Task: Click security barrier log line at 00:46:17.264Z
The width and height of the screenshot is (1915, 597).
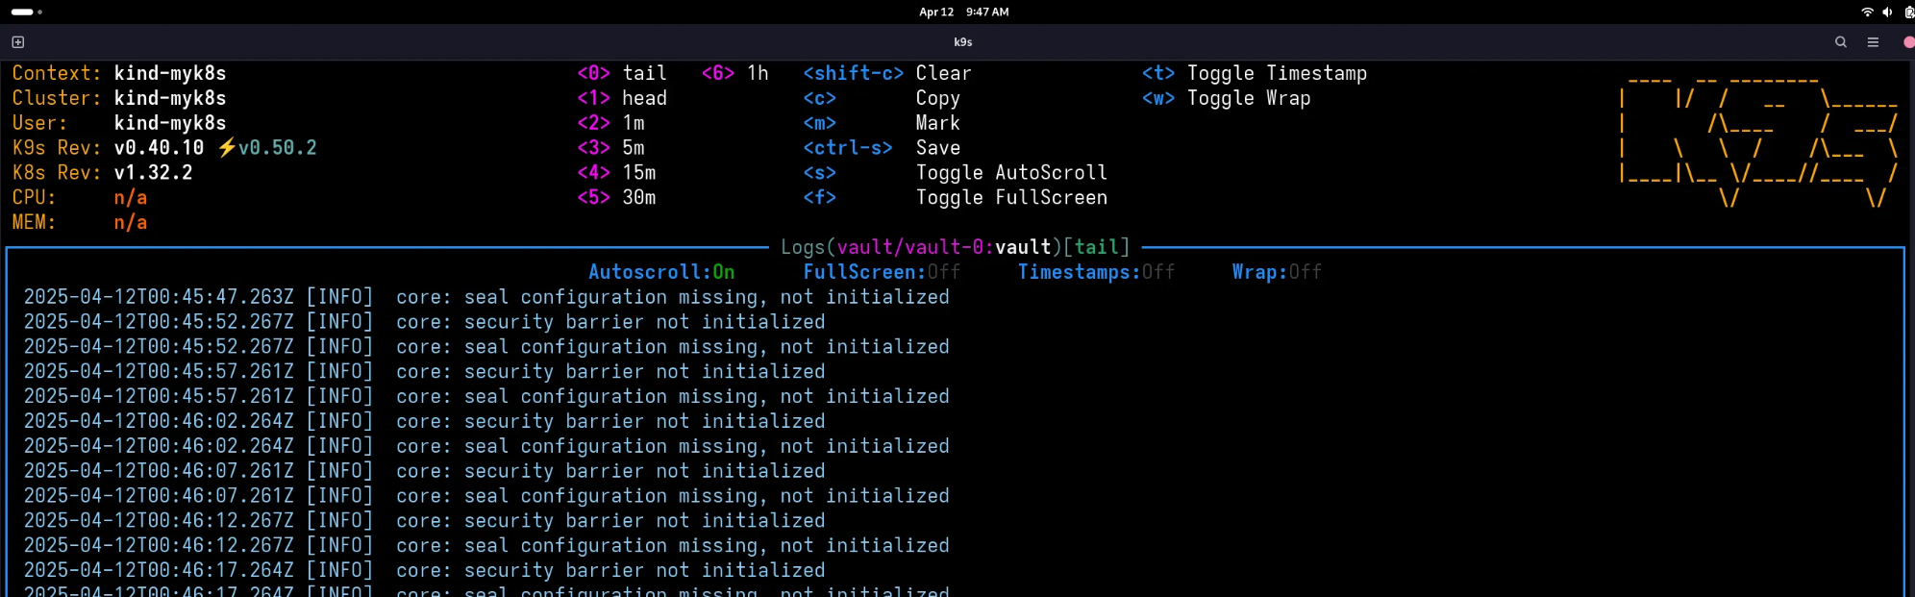Action: click(424, 571)
